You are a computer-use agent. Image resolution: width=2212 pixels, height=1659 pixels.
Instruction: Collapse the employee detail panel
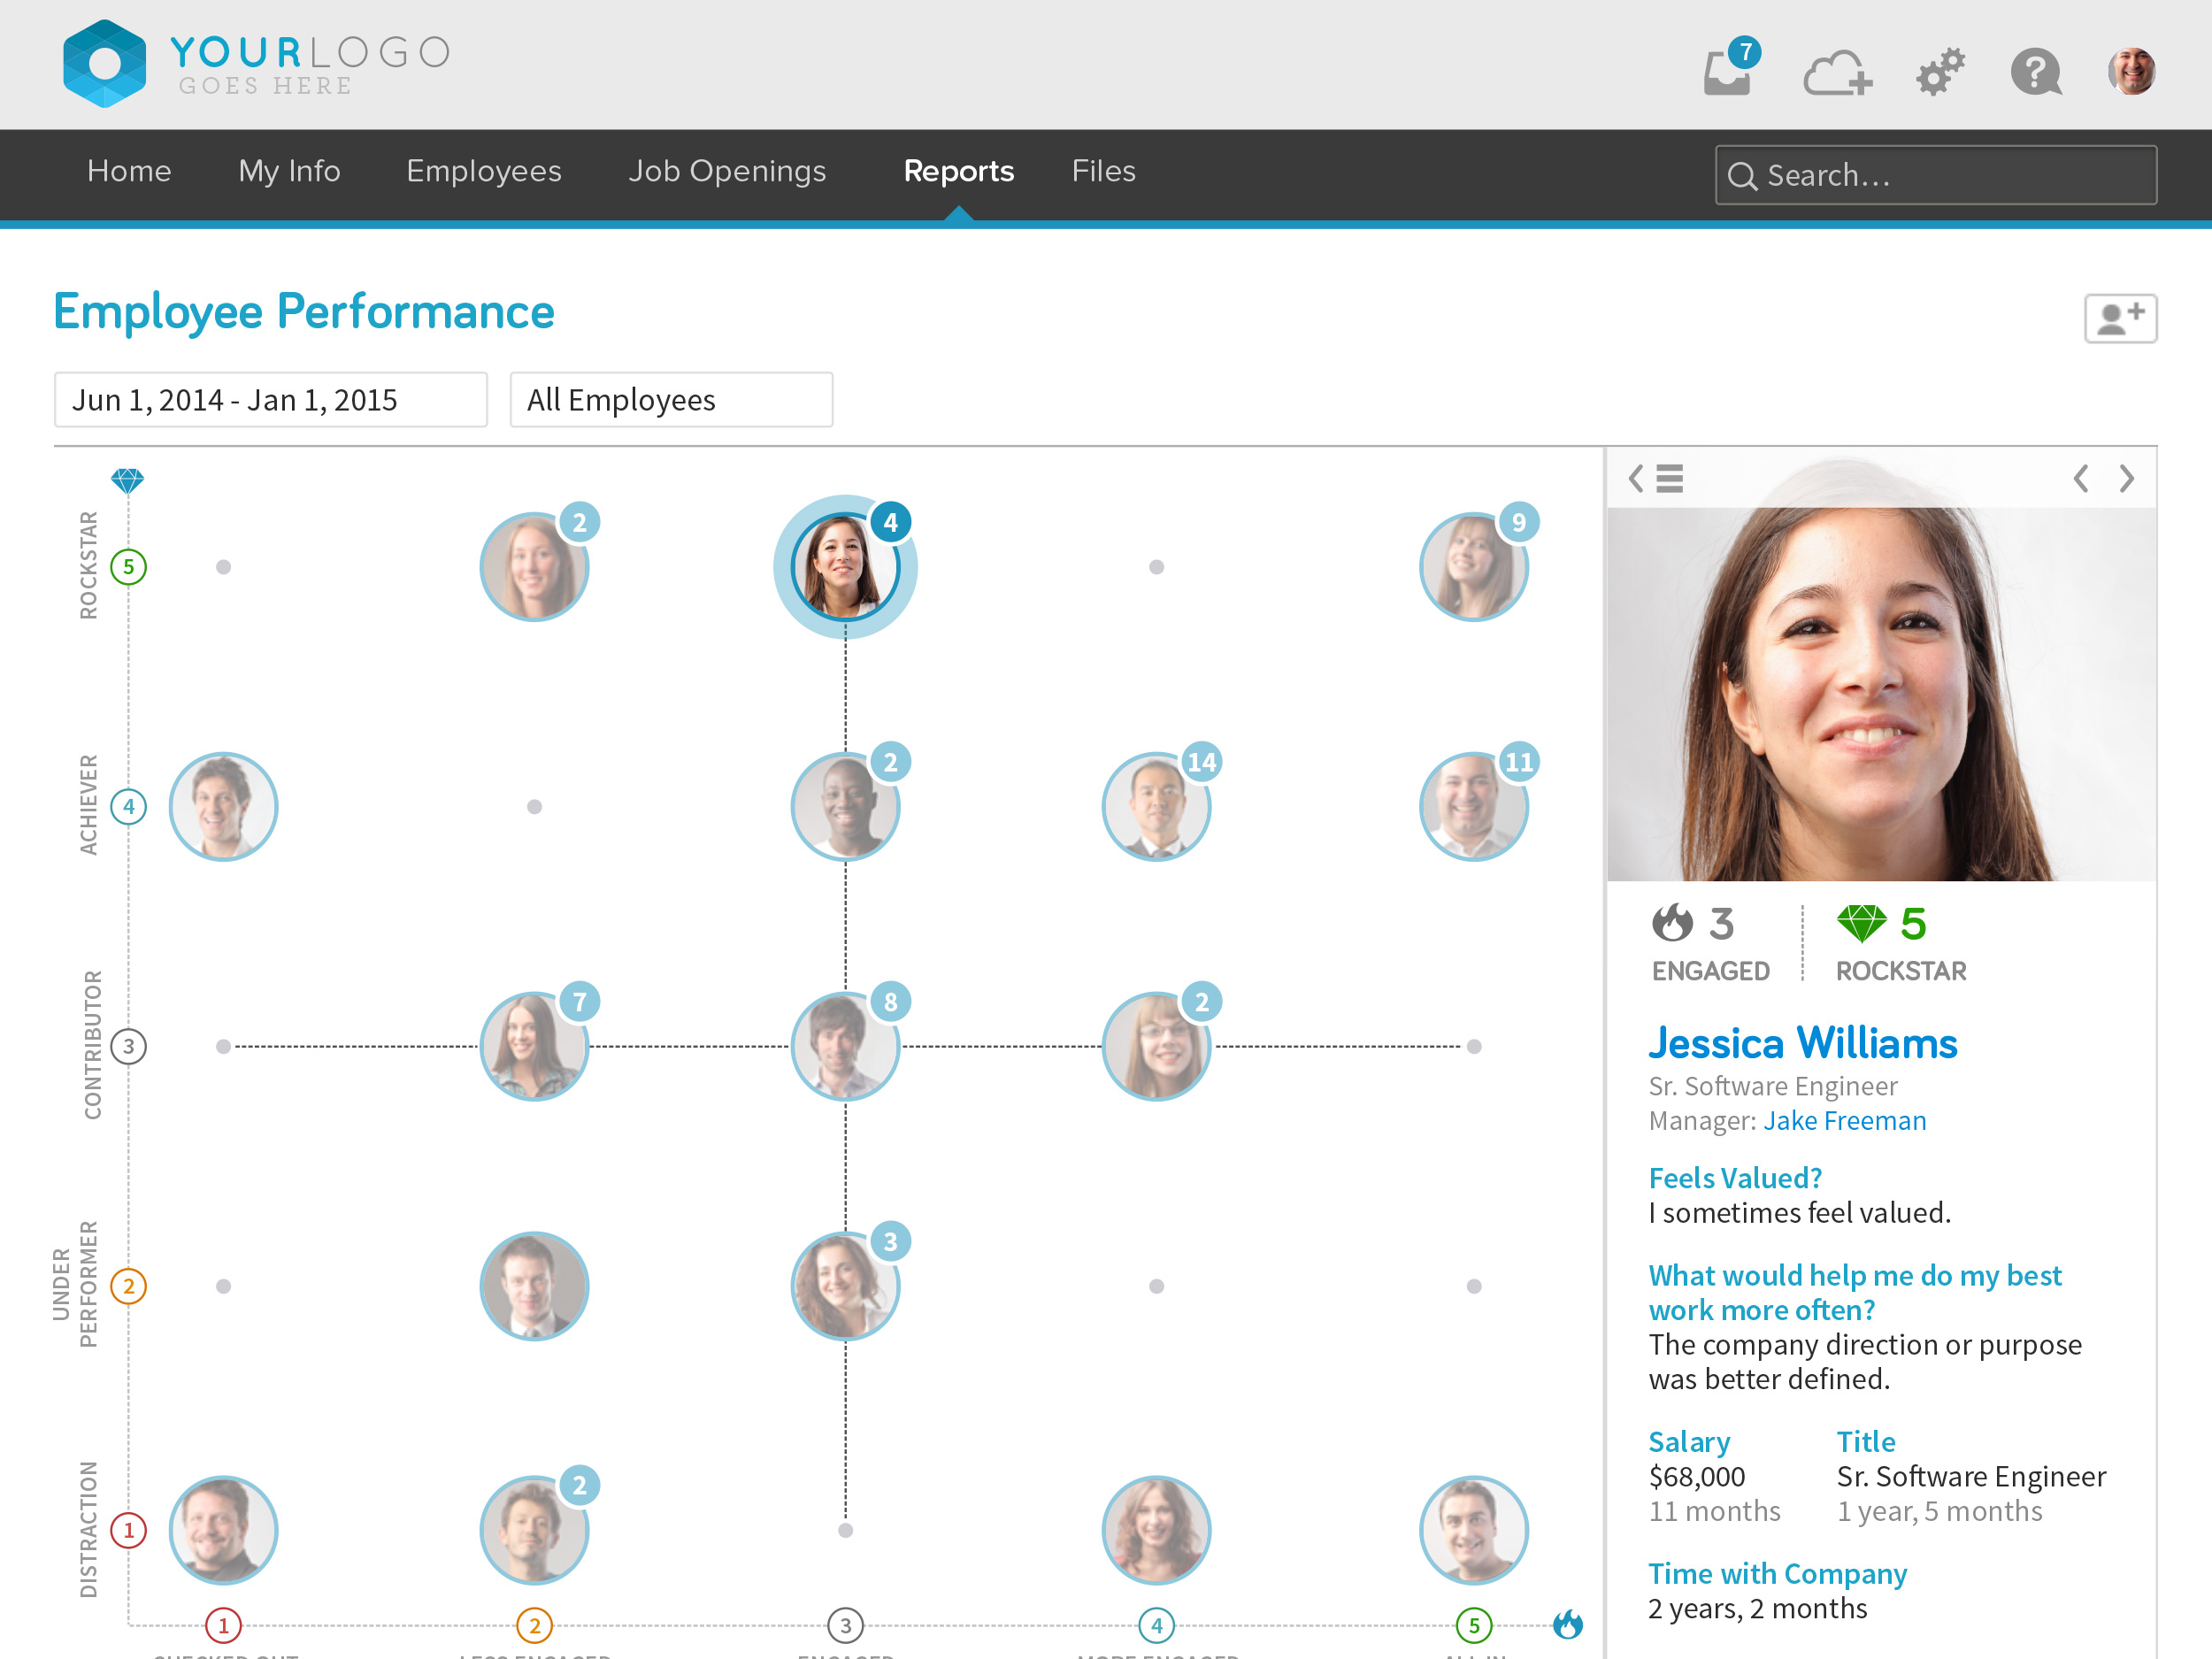tap(1635, 479)
